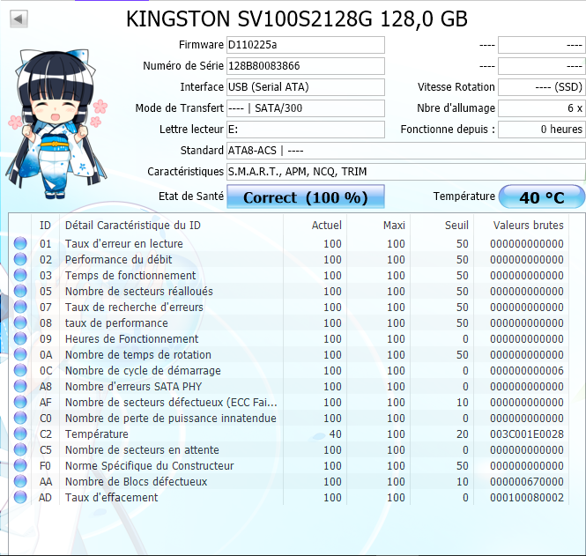
Task: Click status orb for taux de performance
Action: 20,322
